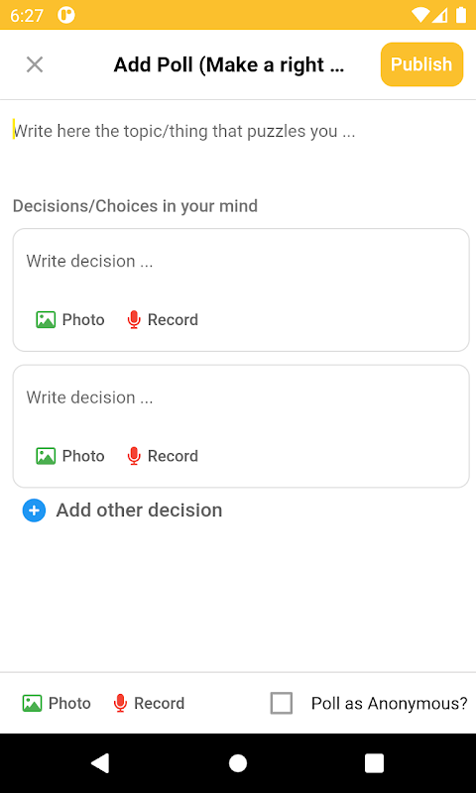Tap the blue plus icon for another decision
The height and width of the screenshot is (793, 476).
click(34, 510)
